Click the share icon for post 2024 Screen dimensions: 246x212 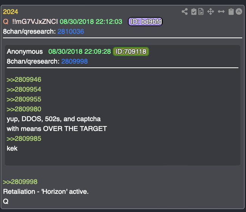click(185, 12)
